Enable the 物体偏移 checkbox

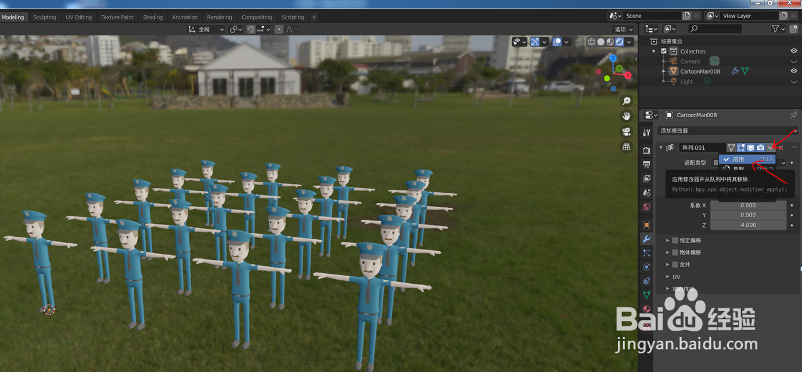tap(675, 252)
